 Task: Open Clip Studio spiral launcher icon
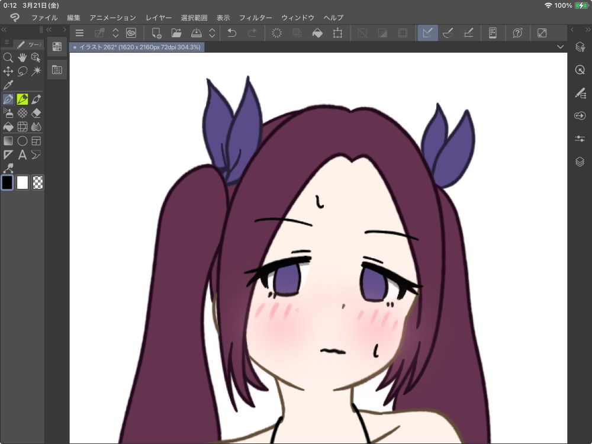pyautogui.click(x=131, y=33)
